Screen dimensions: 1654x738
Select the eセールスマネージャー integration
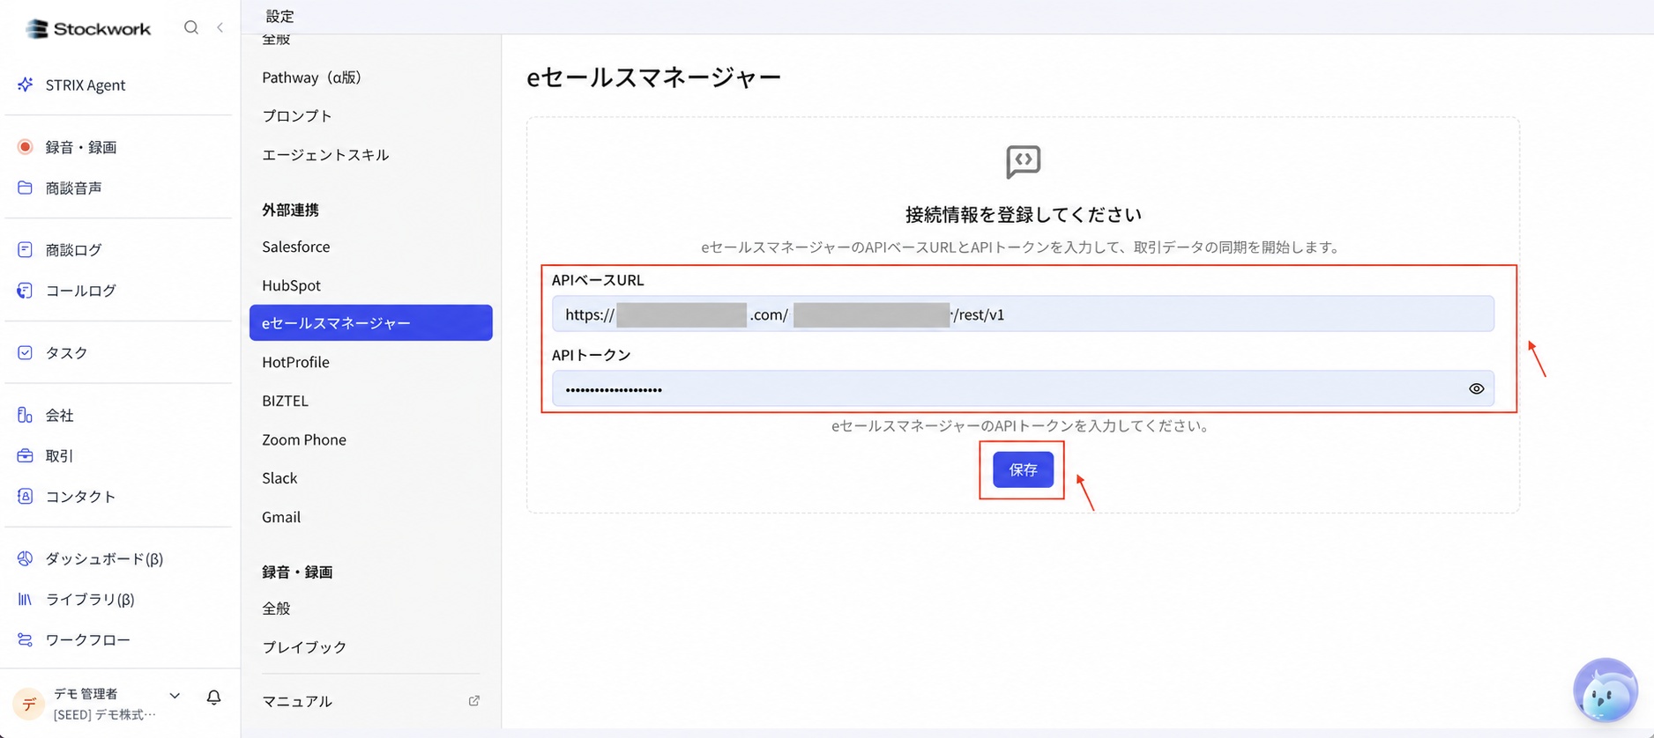click(x=370, y=322)
